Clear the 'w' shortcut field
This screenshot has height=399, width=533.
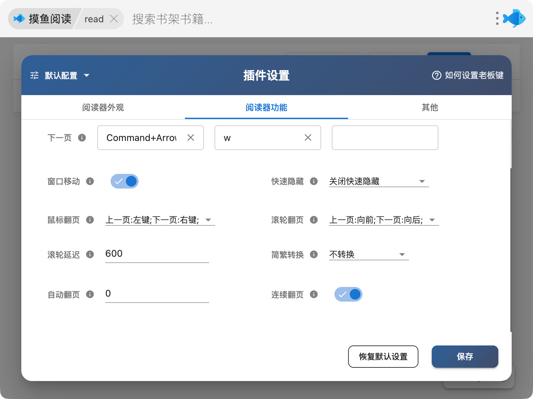308,138
